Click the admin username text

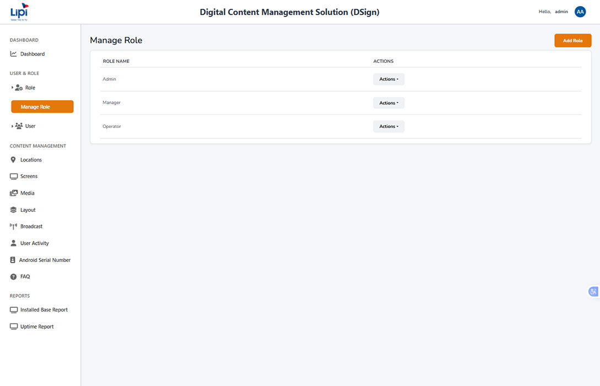tap(561, 12)
